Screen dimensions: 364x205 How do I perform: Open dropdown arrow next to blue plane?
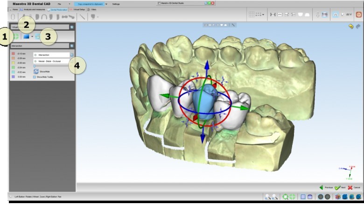(32, 37)
